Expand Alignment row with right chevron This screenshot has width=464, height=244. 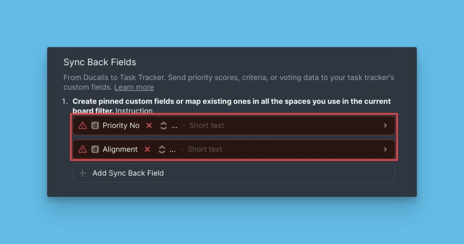pos(385,149)
